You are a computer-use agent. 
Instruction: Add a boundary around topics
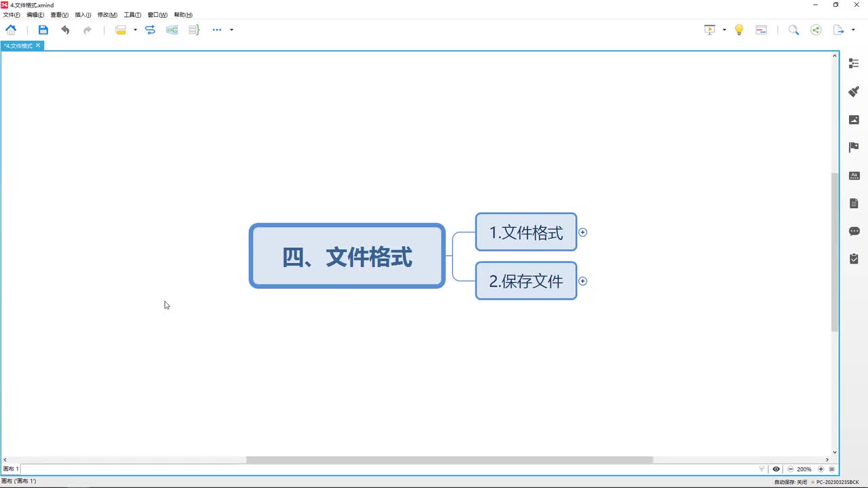point(172,30)
